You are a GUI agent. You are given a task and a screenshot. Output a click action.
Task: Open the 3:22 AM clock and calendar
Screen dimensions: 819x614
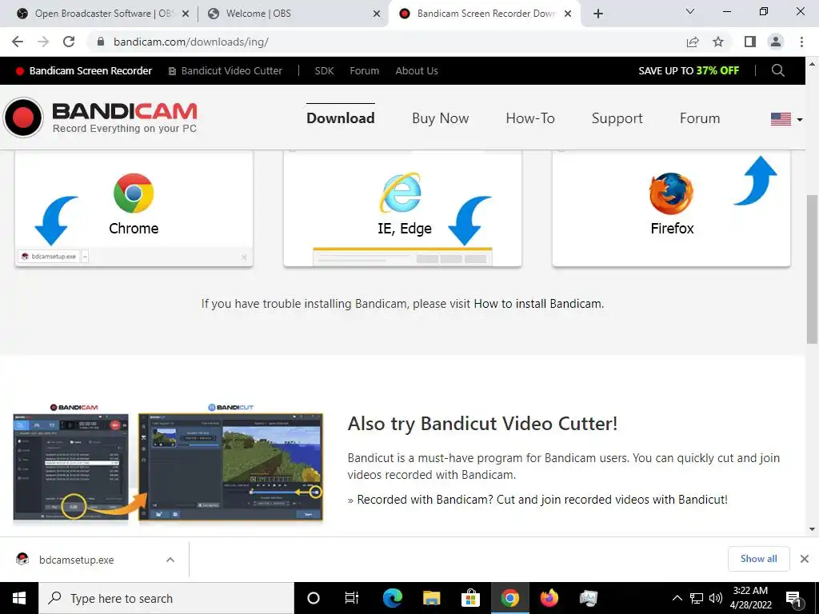tap(750, 598)
